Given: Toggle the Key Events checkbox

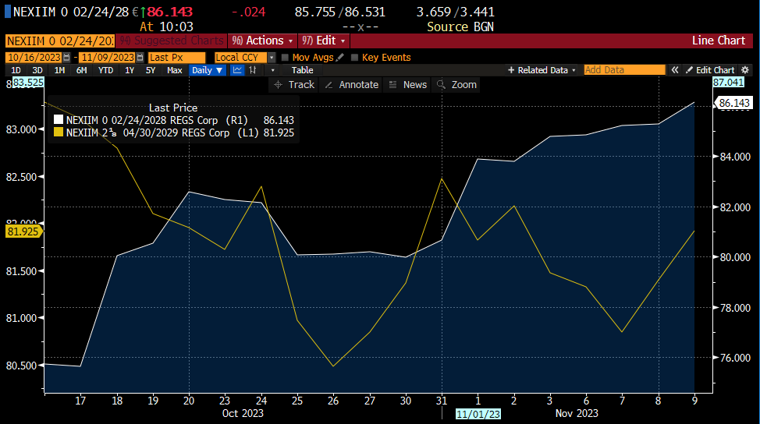Looking at the screenshot, I should 355,58.
